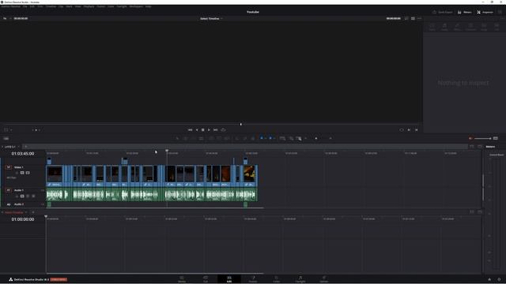Click the Replace Clip icon
The image size is (506, 284).
[227, 139]
